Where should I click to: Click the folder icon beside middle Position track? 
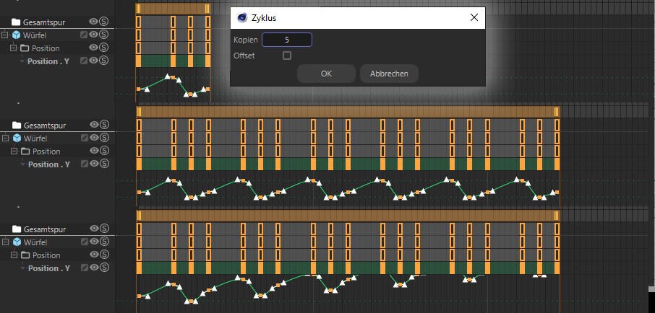point(25,151)
